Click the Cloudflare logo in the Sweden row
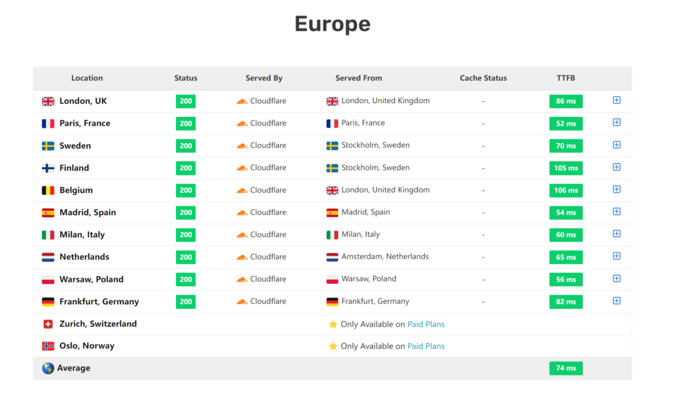The image size is (673, 393). click(x=242, y=146)
